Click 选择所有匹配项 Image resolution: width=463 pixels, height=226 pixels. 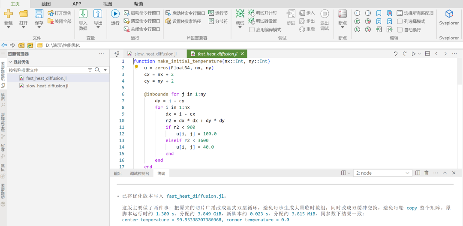(415, 13)
